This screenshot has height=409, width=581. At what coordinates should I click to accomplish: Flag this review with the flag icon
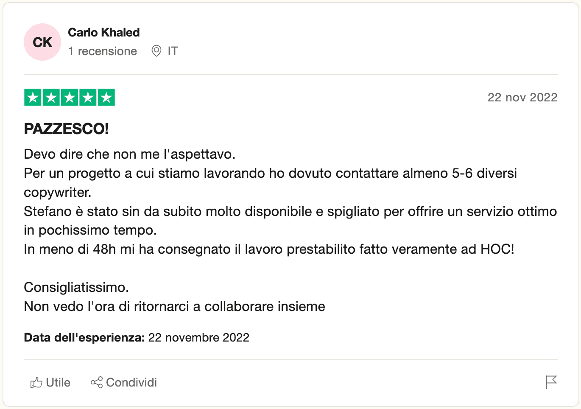click(551, 382)
